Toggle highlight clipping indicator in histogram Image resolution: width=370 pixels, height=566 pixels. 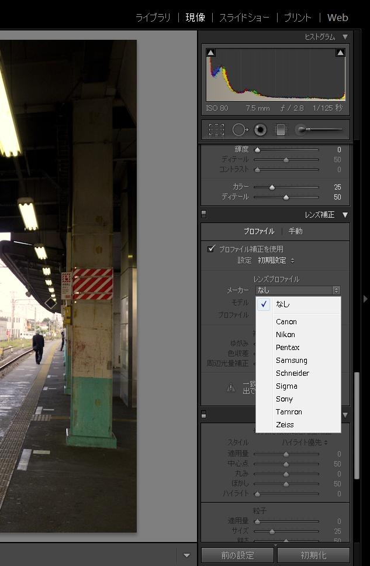point(340,53)
